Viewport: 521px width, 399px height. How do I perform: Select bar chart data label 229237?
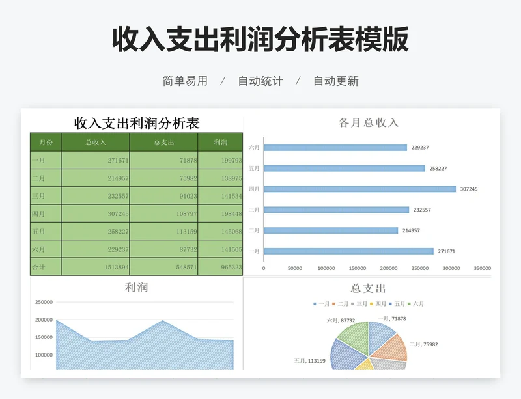pyautogui.click(x=420, y=148)
